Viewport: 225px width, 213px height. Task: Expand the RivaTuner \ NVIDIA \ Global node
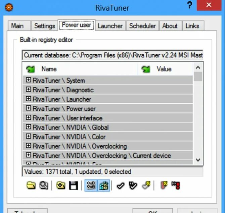coord(29,127)
